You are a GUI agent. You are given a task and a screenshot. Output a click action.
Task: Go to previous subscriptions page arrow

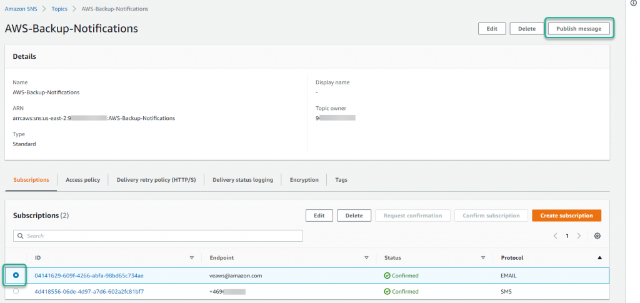tap(555, 236)
